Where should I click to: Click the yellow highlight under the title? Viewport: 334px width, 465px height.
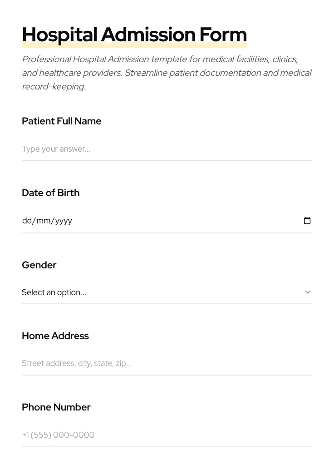tap(134, 45)
